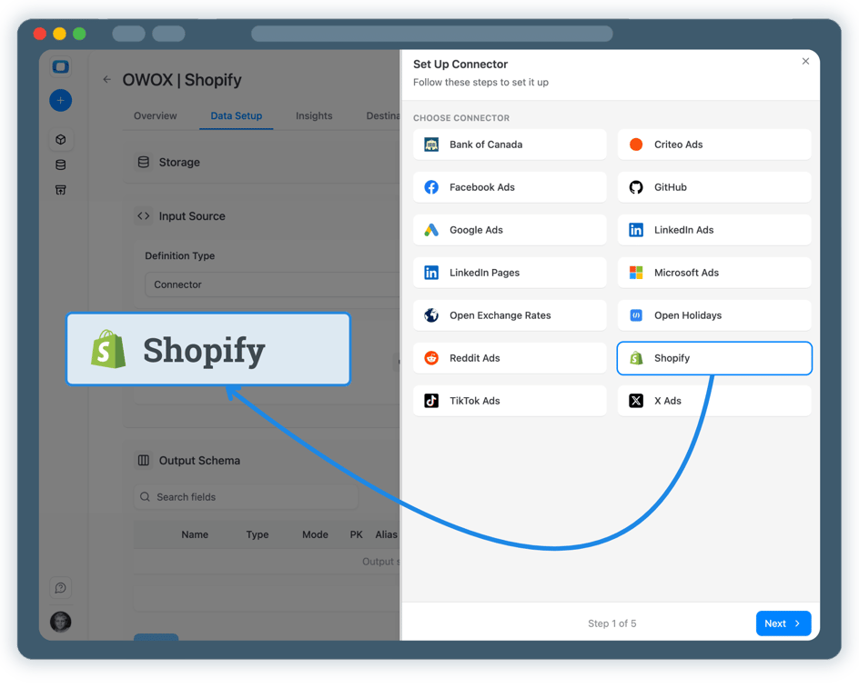
Task: Switch to the Insights tab
Action: [314, 116]
